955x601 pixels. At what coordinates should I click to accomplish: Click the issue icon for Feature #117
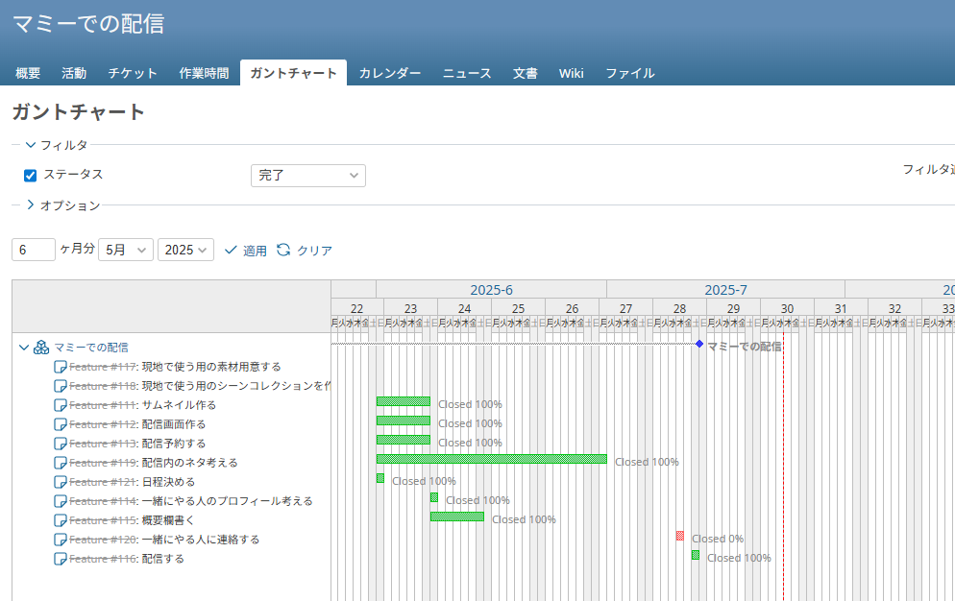coord(60,367)
